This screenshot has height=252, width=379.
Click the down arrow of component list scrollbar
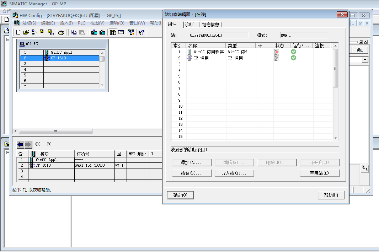336,138
